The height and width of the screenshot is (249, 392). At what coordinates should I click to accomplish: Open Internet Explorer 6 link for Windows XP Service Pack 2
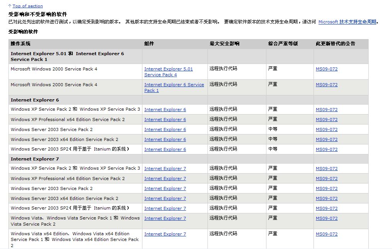(x=165, y=110)
